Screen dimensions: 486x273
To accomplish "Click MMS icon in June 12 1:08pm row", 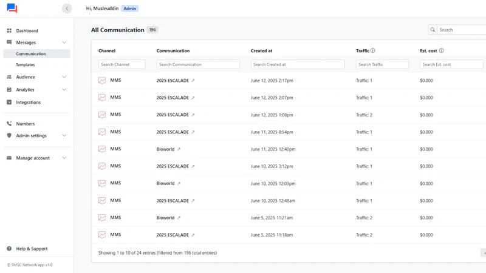I will (x=102, y=115).
